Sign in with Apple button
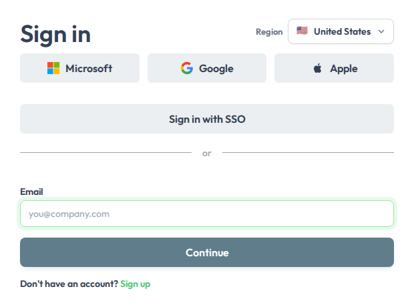Image resolution: width=414 pixels, height=307 pixels. (335, 68)
